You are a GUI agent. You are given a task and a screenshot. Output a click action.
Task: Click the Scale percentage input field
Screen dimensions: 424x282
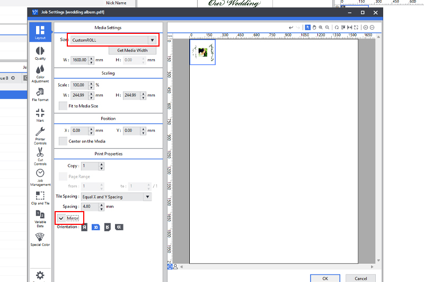tap(79, 85)
